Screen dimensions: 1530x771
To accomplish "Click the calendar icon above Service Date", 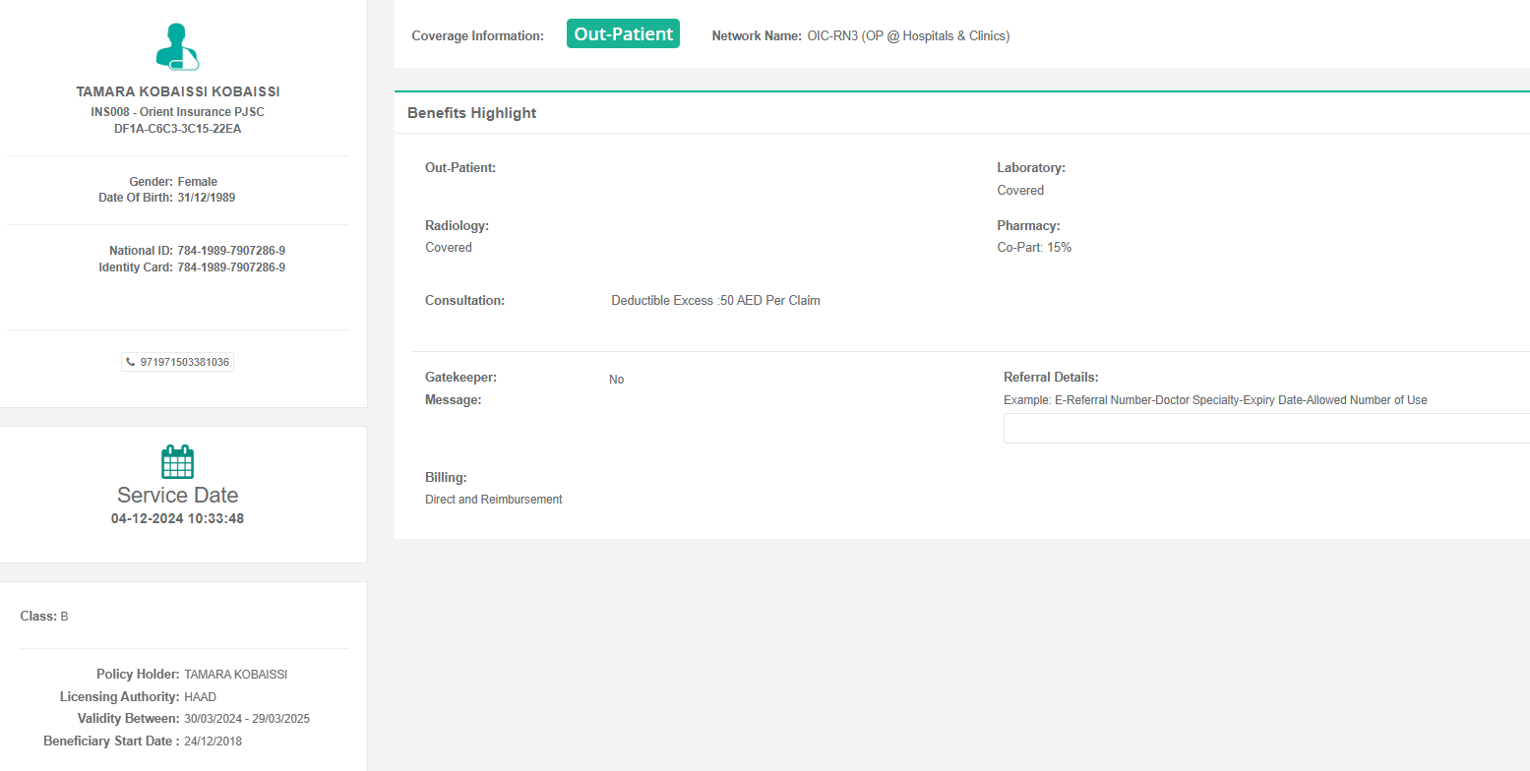I will click(177, 462).
